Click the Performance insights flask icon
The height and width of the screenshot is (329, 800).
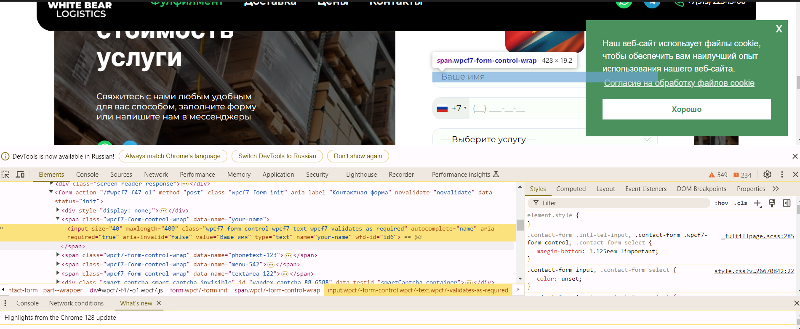496,174
